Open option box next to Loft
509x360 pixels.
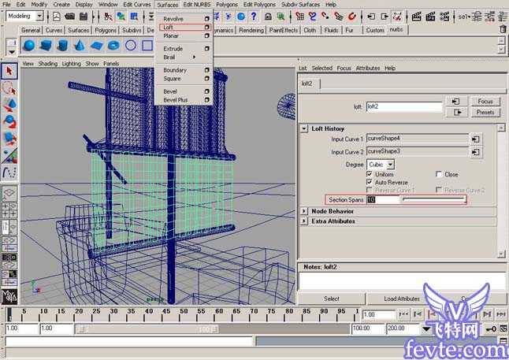(x=206, y=27)
